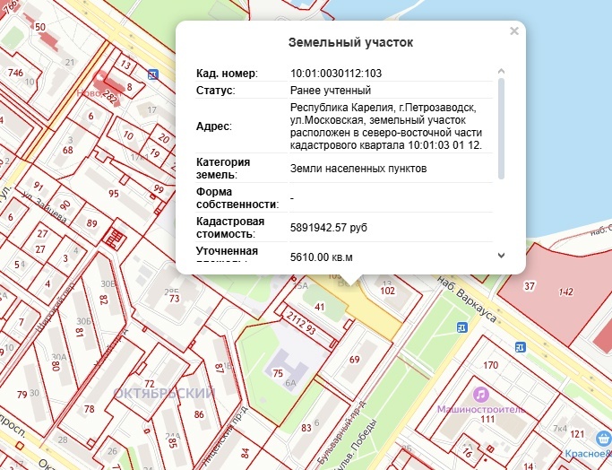
Task: Click the Машиностроитель place label
Action: click(x=481, y=409)
